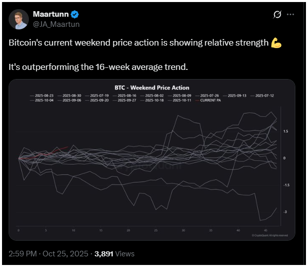The height and width of the screenshot is (267, 308).
Task: Click the Grok slash-circle icon
Action: pyautogui.click(x=277, y=15)
